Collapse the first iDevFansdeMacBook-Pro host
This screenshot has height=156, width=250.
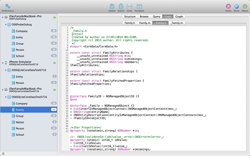(2, 17)
